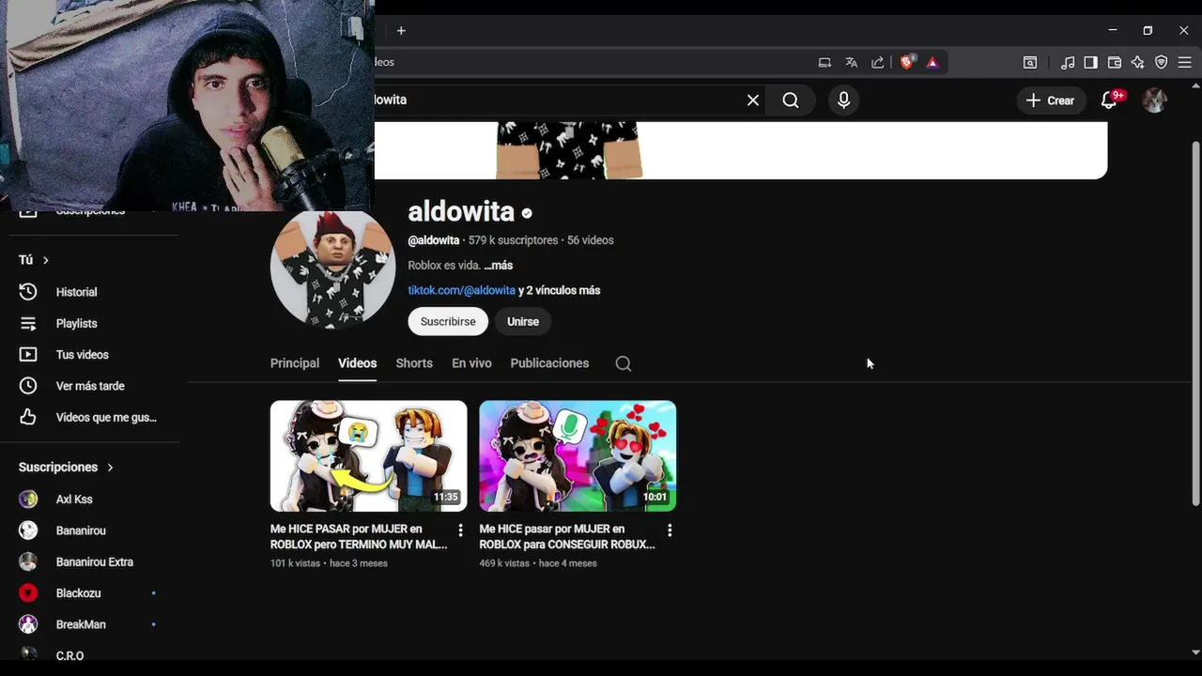Viewport: 1202px width, 676px height.
Task: Expand the Tú section chevron
Action: tap(45, 260)
